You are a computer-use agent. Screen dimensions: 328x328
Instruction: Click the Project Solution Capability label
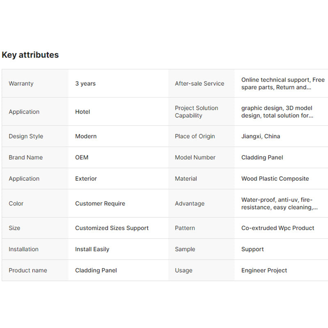196,112
